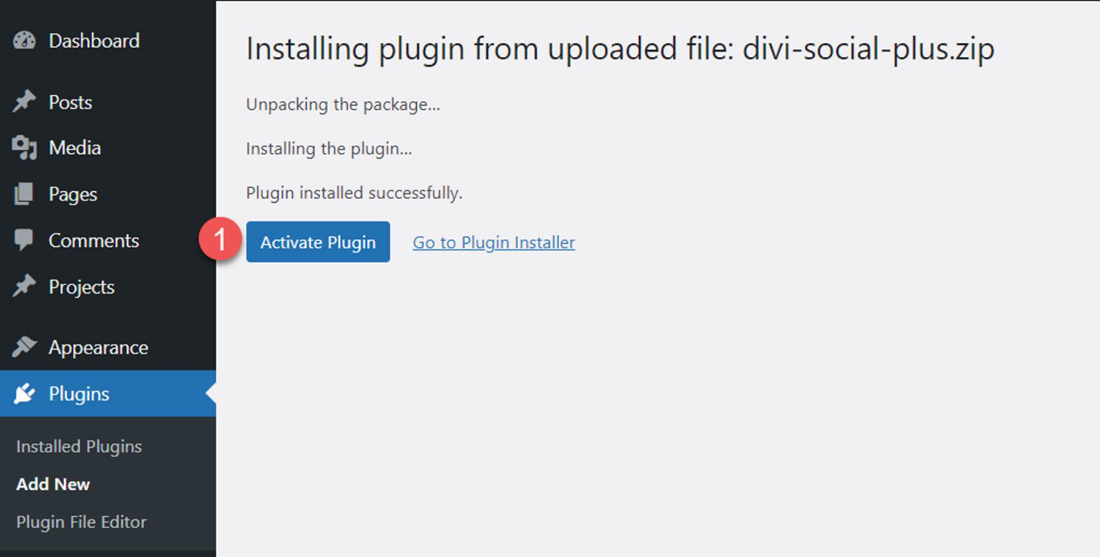Click the Dashboard gauge icon
Image resolution: width=1100 pixels, height=557 pixels.
23,41
